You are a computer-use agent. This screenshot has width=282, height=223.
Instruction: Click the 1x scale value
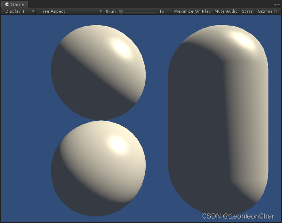[x=162, y=12]
